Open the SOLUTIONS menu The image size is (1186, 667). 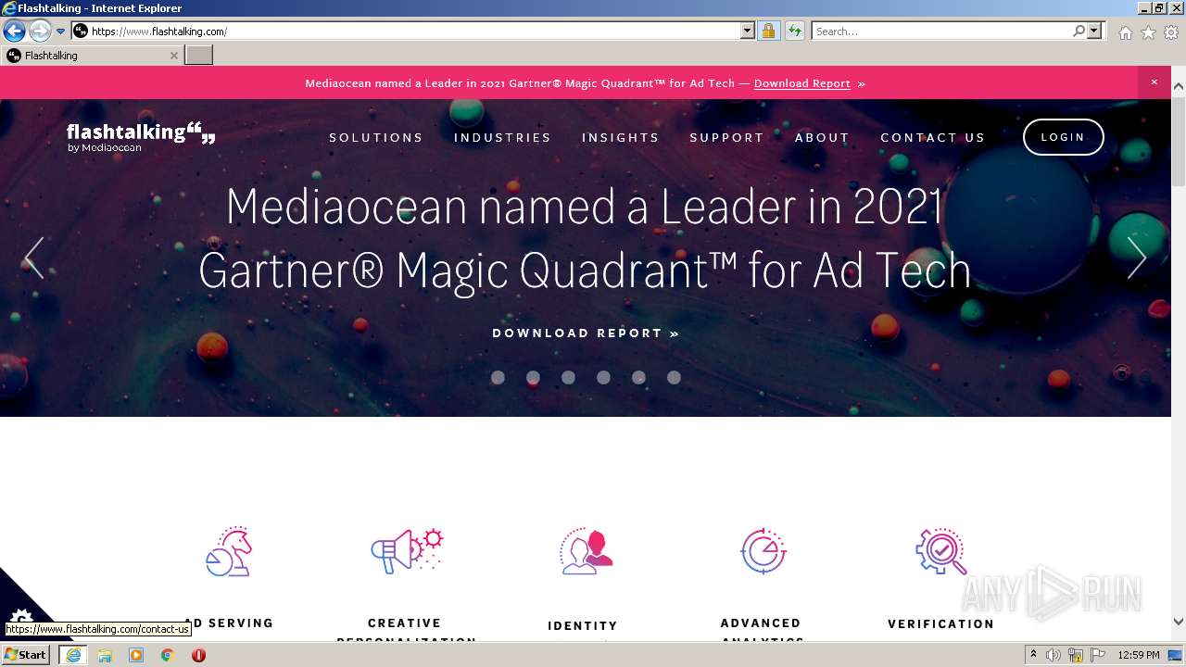pos(376,137)
